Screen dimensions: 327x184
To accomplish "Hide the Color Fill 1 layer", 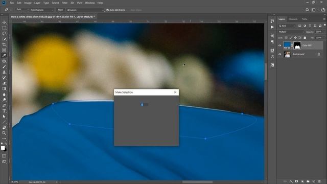I will pos(279,45).
